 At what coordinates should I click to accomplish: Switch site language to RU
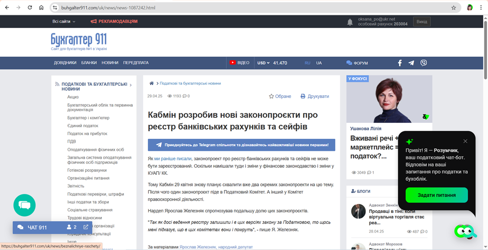point(308,63)
